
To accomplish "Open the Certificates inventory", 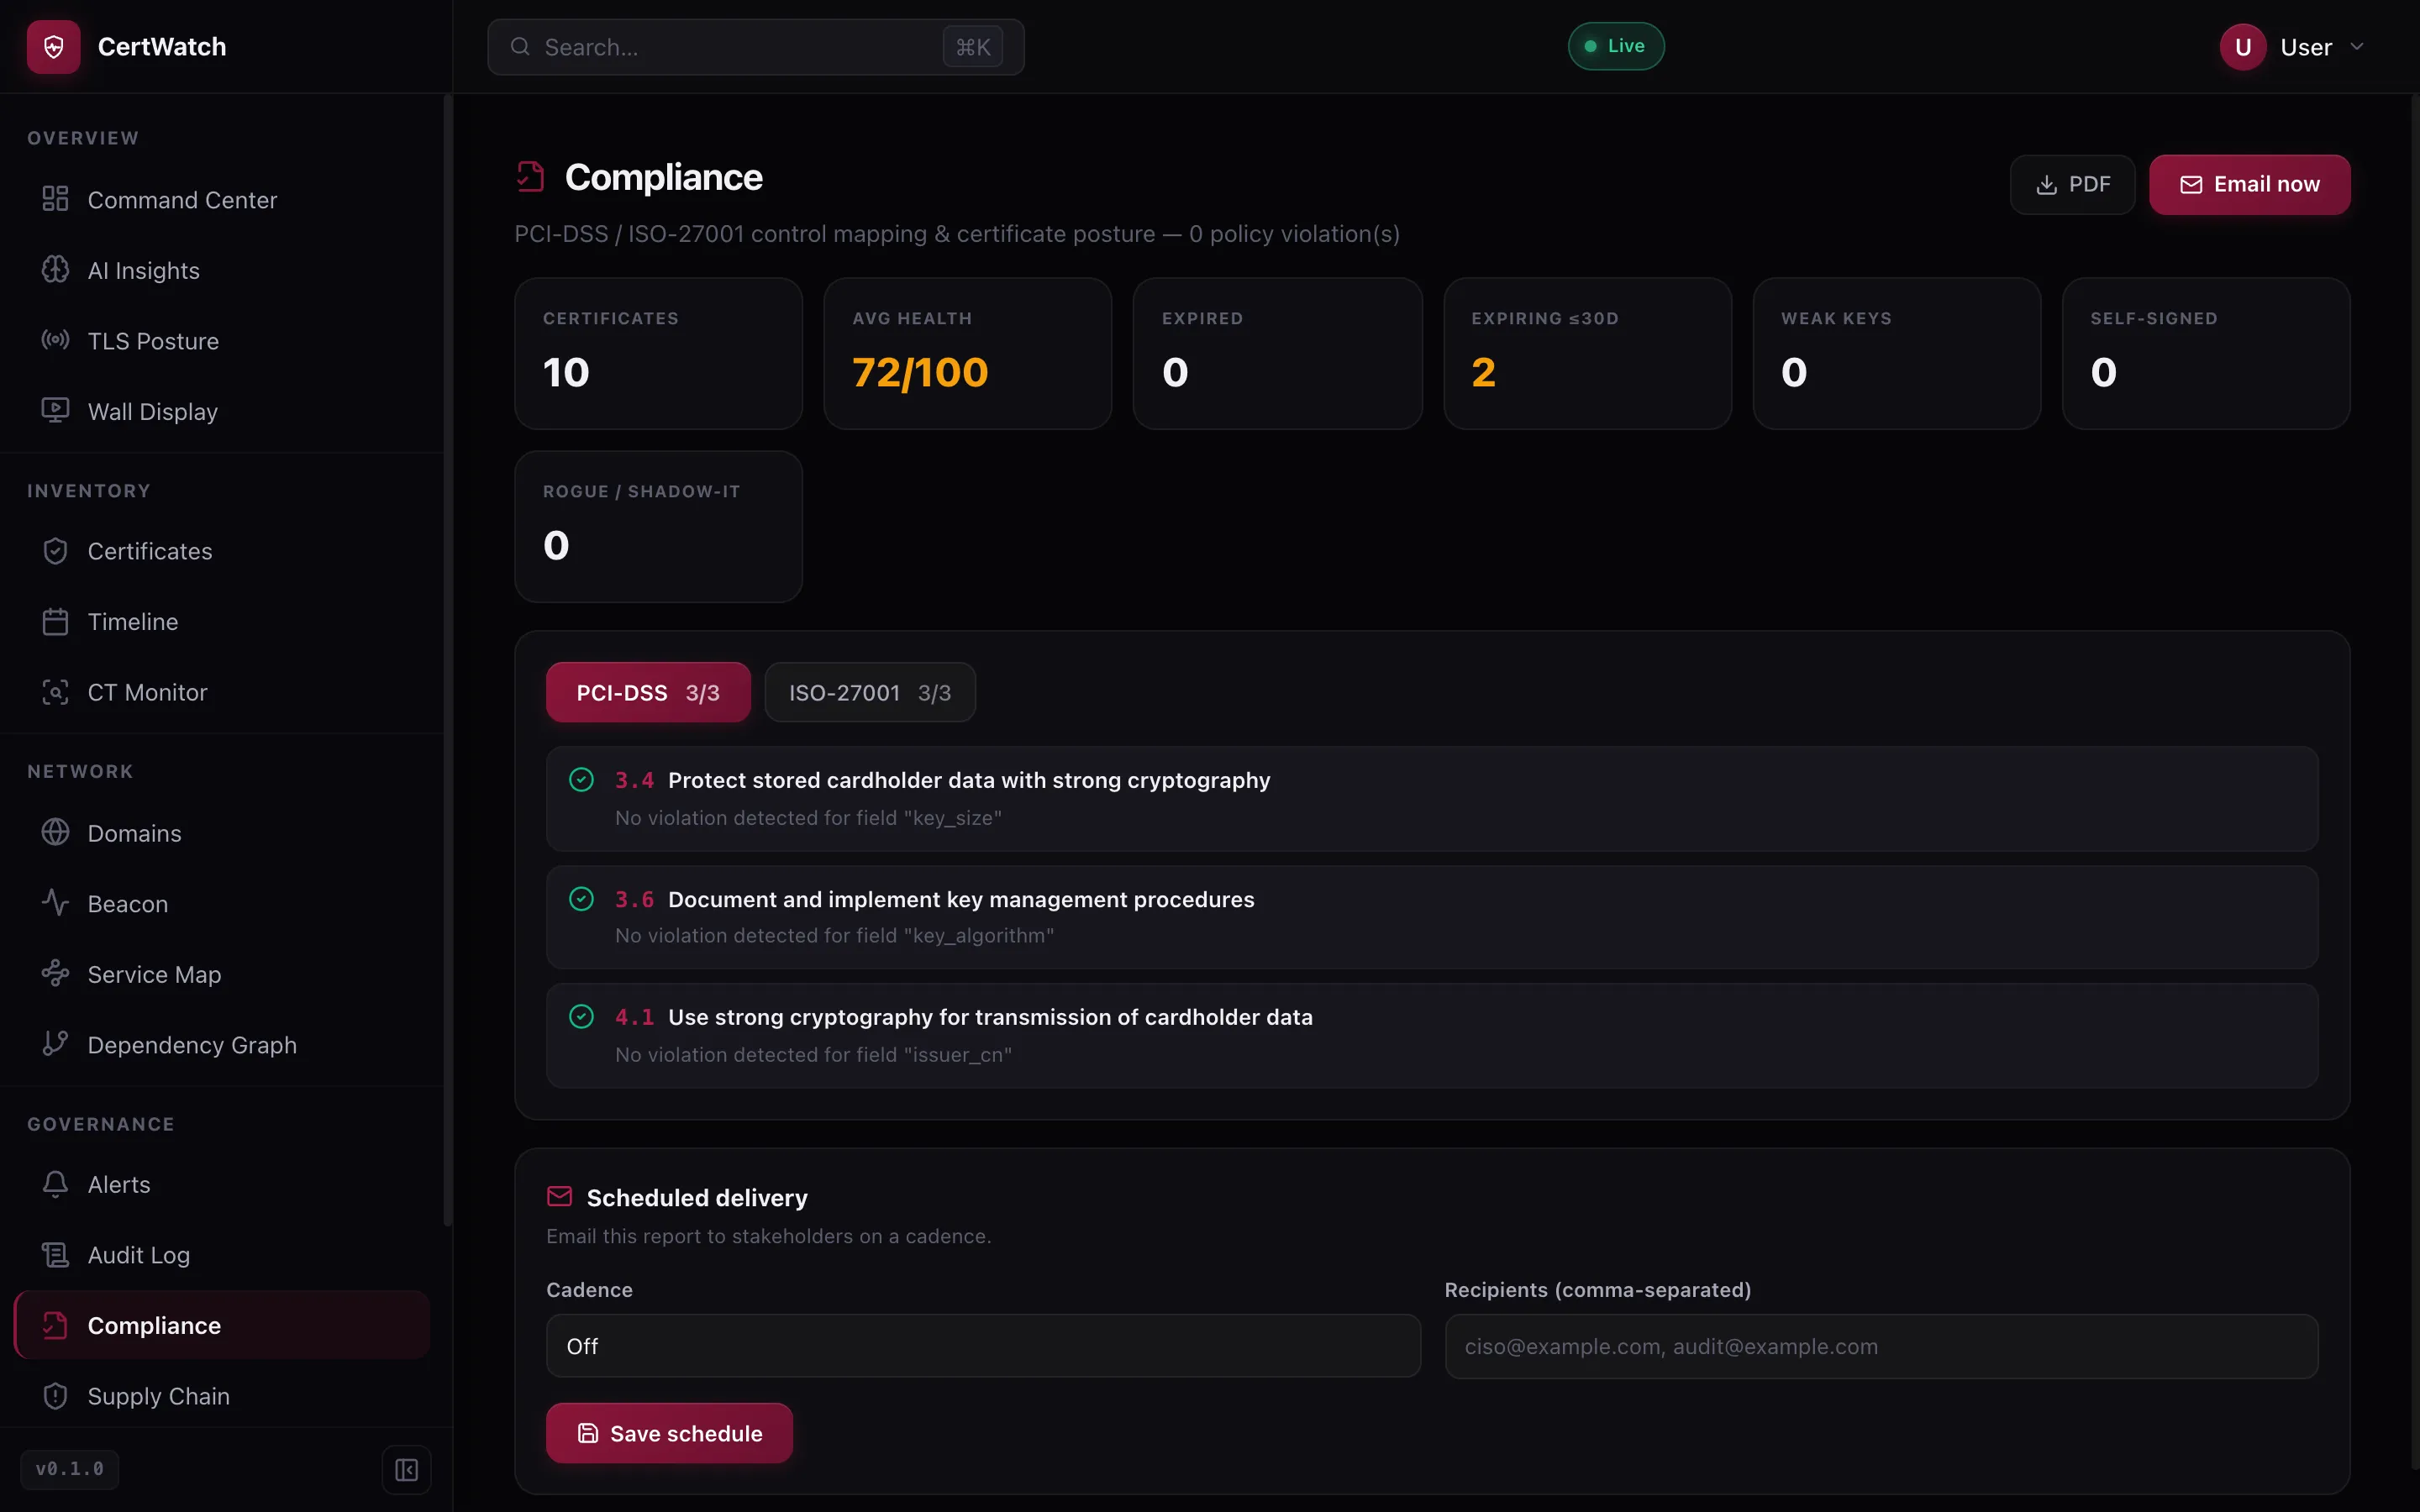I will [222, 551].
